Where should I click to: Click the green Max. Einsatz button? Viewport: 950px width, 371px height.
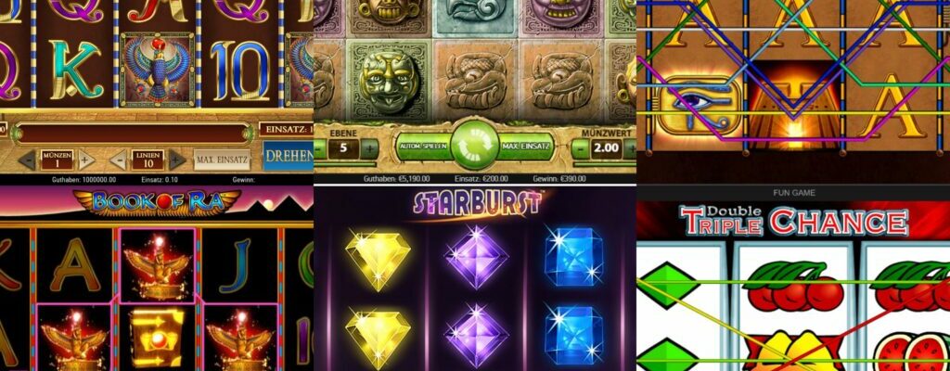coord(526,147)
